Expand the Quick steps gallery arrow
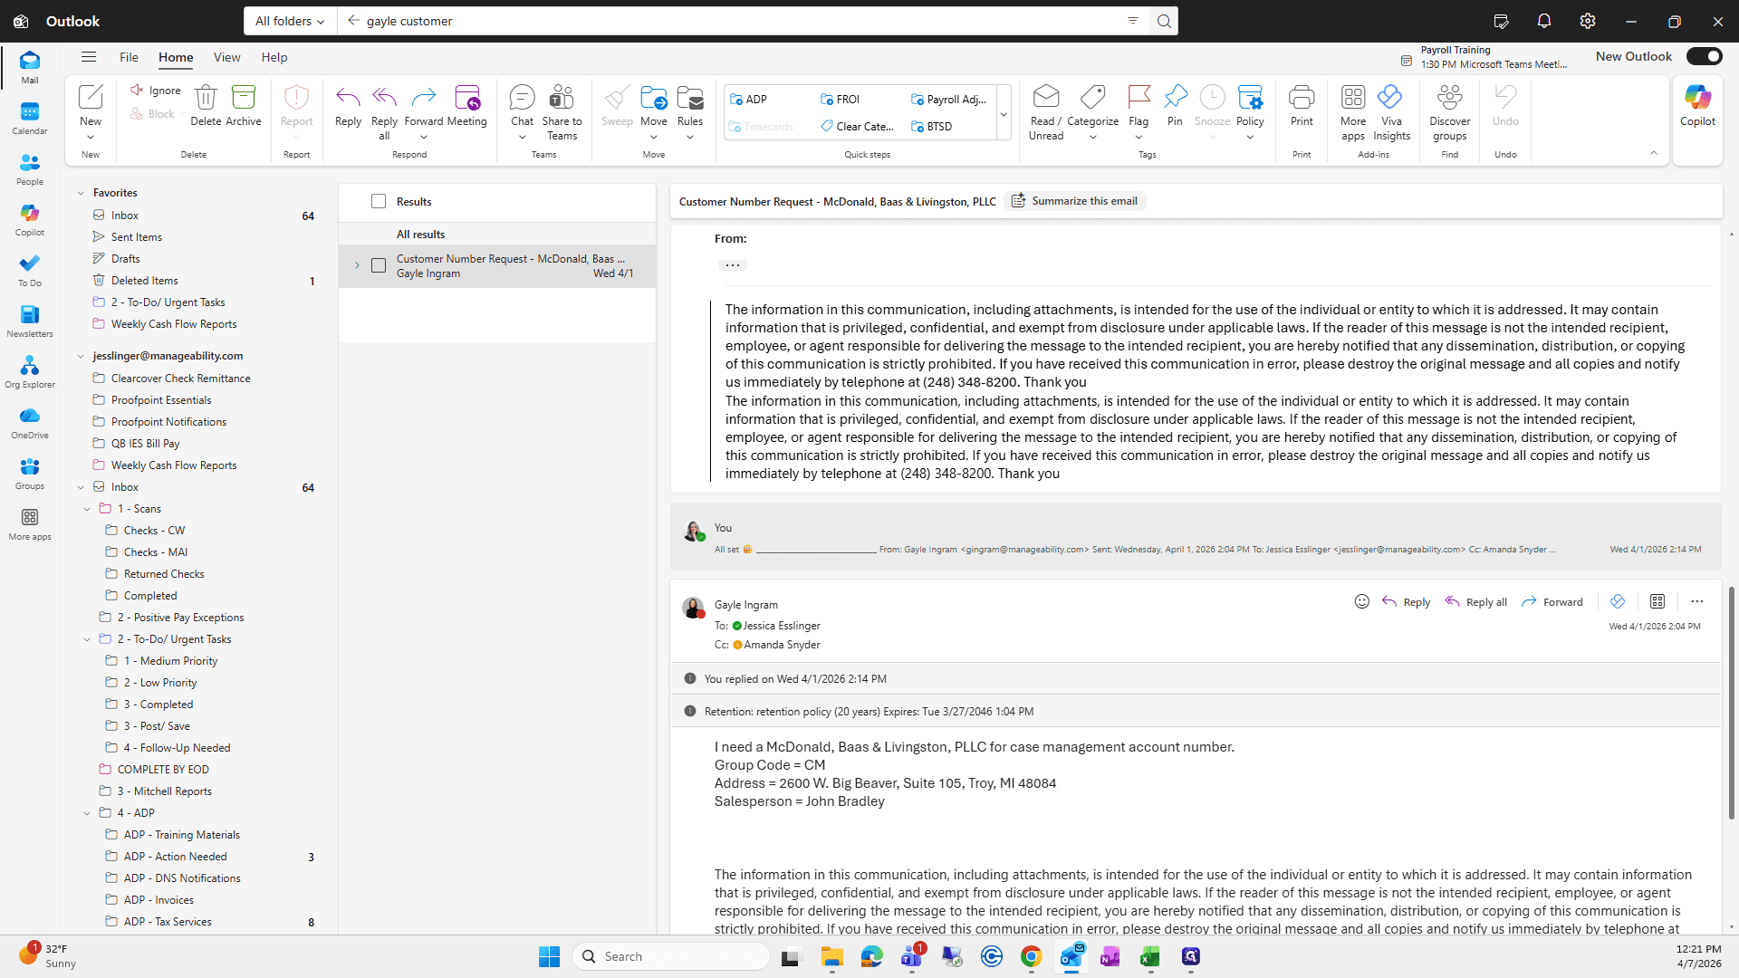Image resolution: width=1739 pixels, height=978 pixels. (x=1004, y=114)
